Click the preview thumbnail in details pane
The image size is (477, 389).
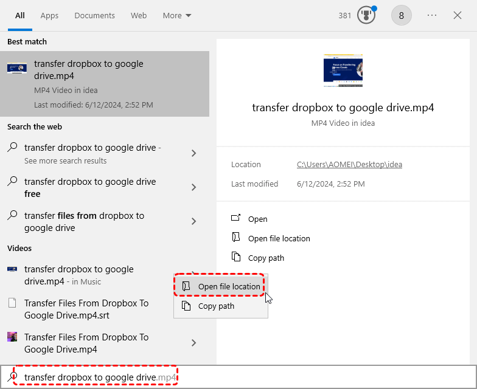tap(343, 71)
